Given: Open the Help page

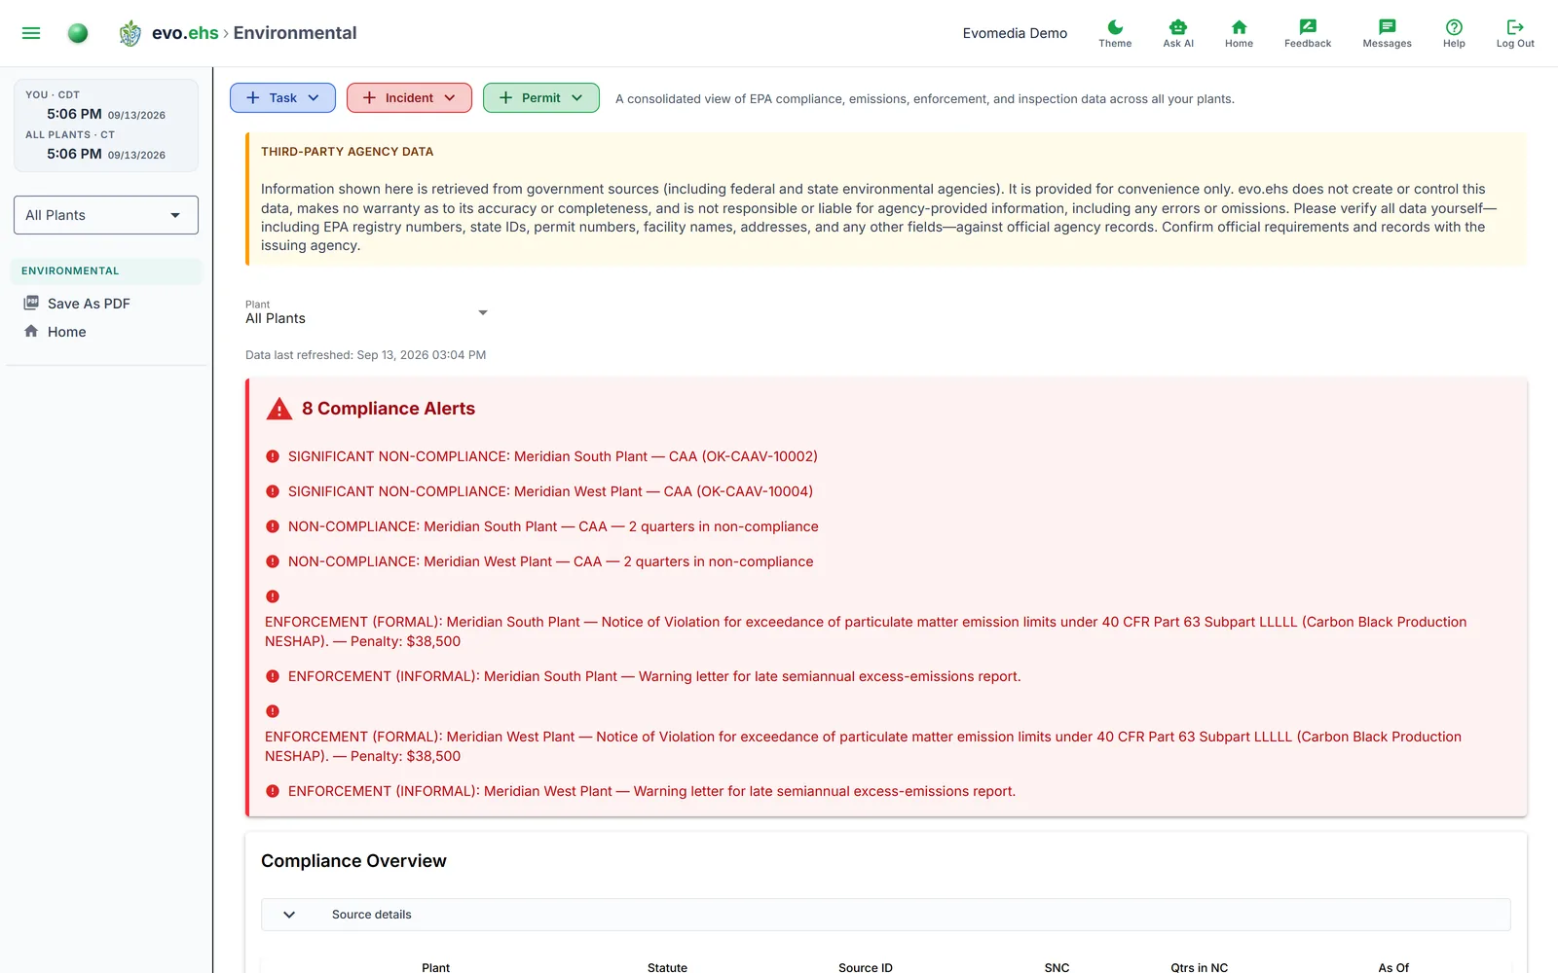Looking at the screenshot, I should 1454,33.
